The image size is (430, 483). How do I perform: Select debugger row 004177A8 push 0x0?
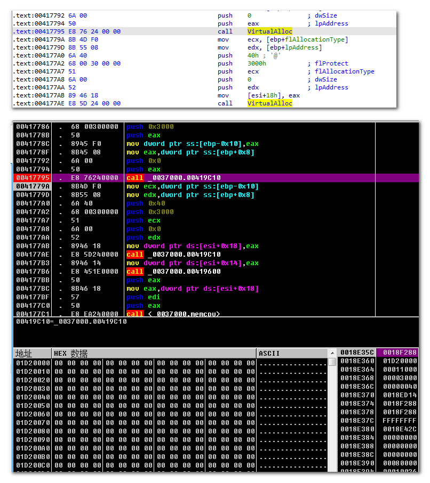click(x=216, y=229)
